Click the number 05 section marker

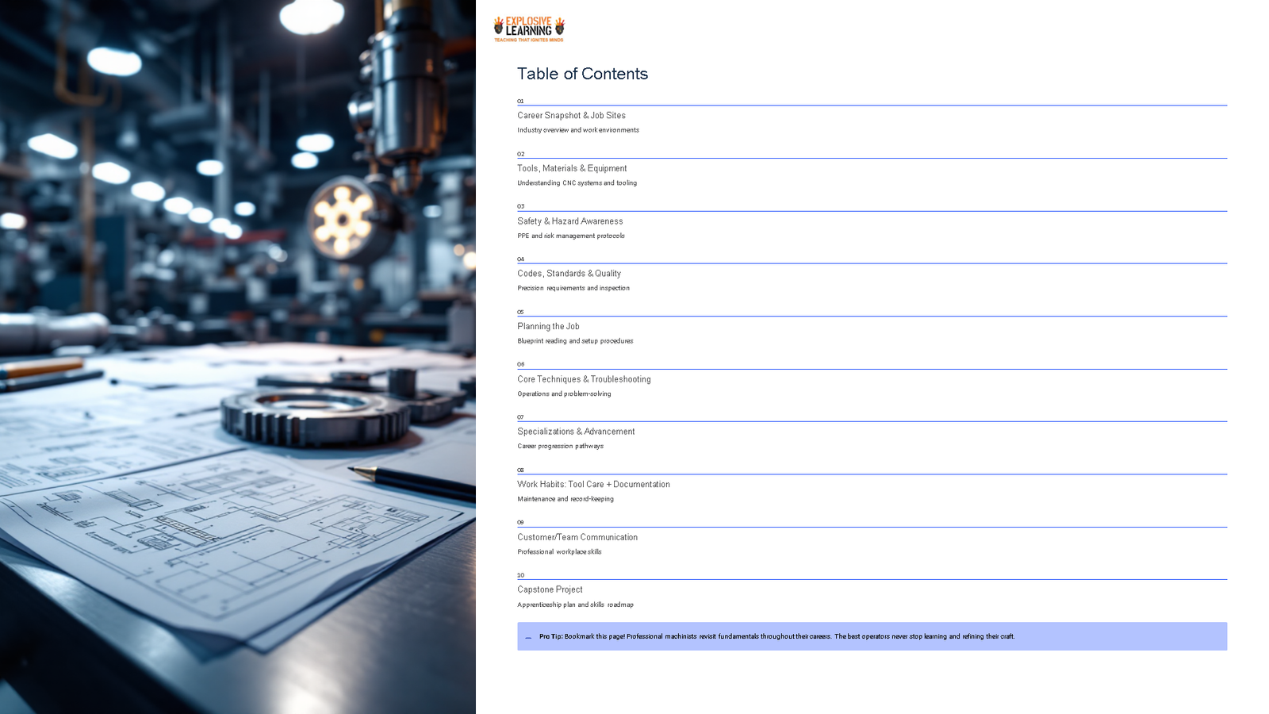[x=521, y=313]
